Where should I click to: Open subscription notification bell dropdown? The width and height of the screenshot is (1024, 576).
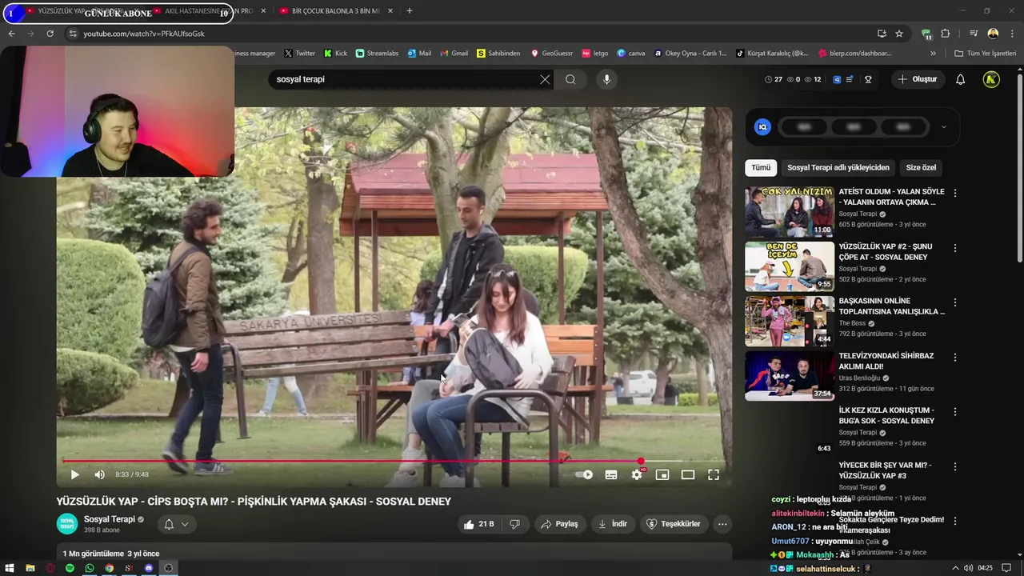pyautogui.click(x=176, y=524)
